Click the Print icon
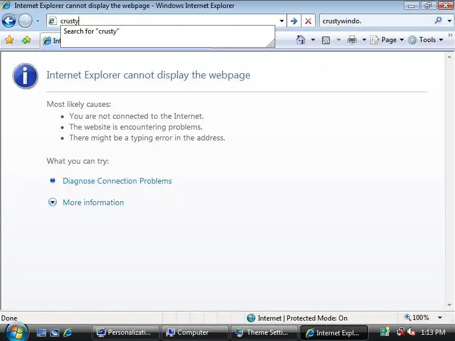Viewport: 455px width, 341px height. (x=351, y=40)
